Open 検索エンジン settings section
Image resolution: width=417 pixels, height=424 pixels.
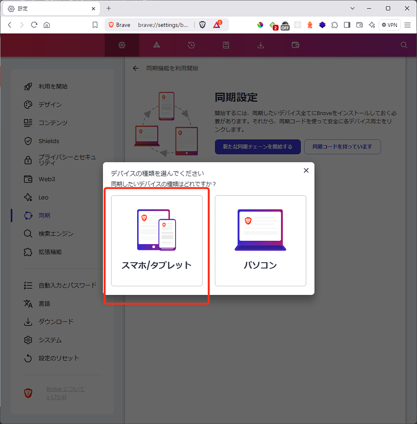[56, 234]
